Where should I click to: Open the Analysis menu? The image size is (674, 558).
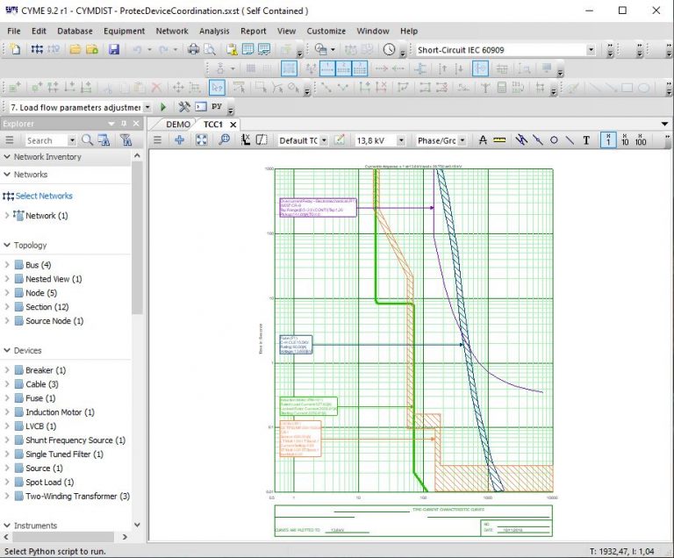click(x=214, y=31)
